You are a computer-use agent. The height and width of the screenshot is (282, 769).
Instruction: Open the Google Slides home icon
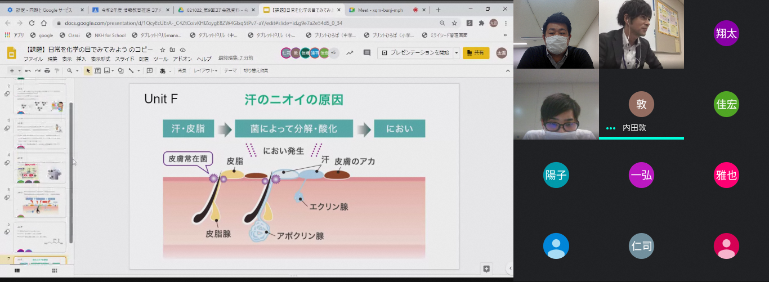11,53
